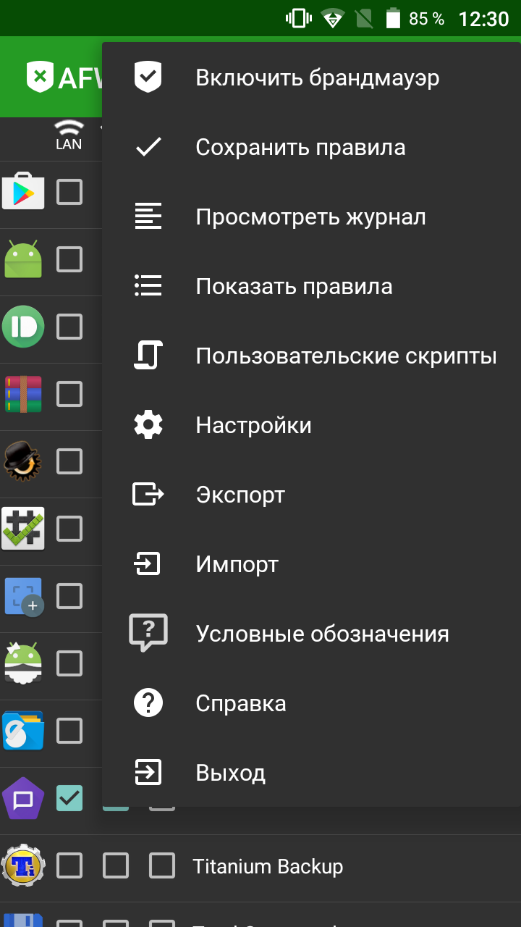Click the question mark icon for Справка
This screenshot has width=521, height=927.
pyautogui.click(x=148, y=702)
